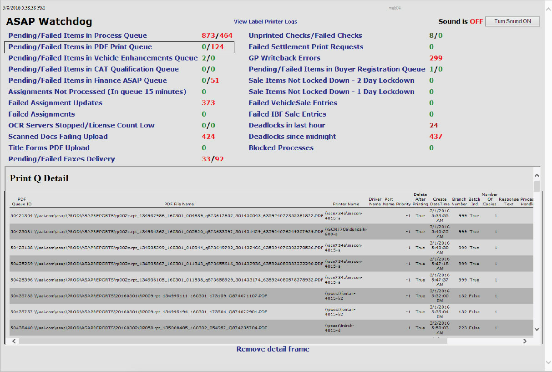This screenshot has height=372, width=552.
Task: Open Deadlocks since midnight details
Action: (292, 137)
